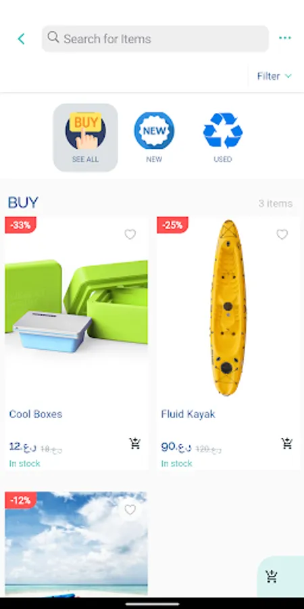This screenshot has height=609, width=304.
Task: Open the three-dot more options menu
Action: [x=285, y=38]
